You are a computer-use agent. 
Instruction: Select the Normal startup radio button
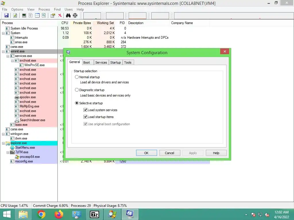[77, 77]
